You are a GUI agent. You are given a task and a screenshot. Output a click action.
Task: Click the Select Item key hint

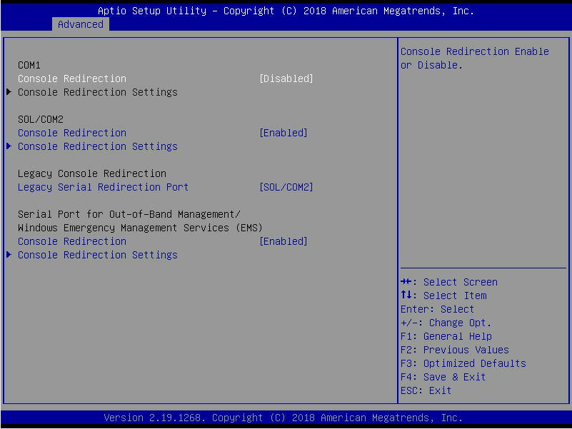(443, 296)
